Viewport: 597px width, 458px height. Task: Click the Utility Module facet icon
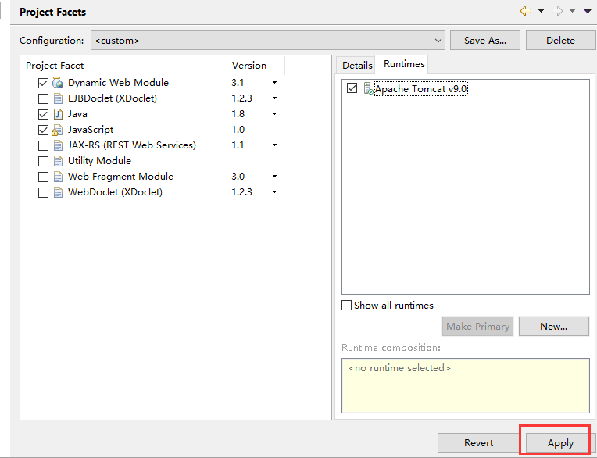point(58,161)
